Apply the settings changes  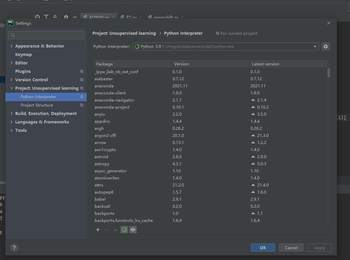tap(319, 247)
